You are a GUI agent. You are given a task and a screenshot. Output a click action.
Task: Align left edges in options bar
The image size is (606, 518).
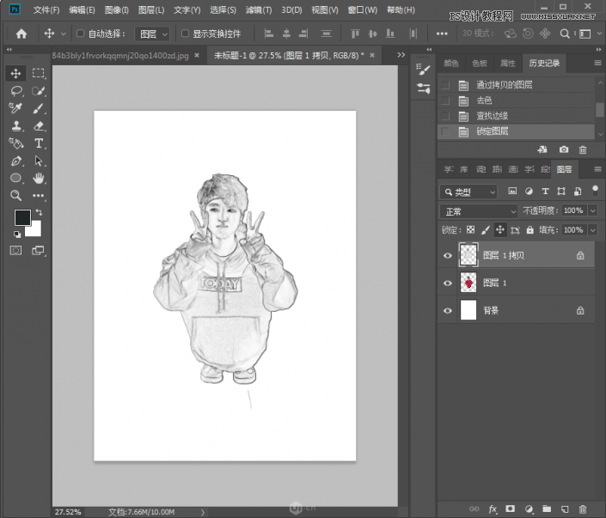coord(268,34)
